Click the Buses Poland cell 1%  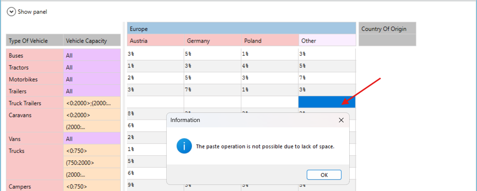[270, 54]
